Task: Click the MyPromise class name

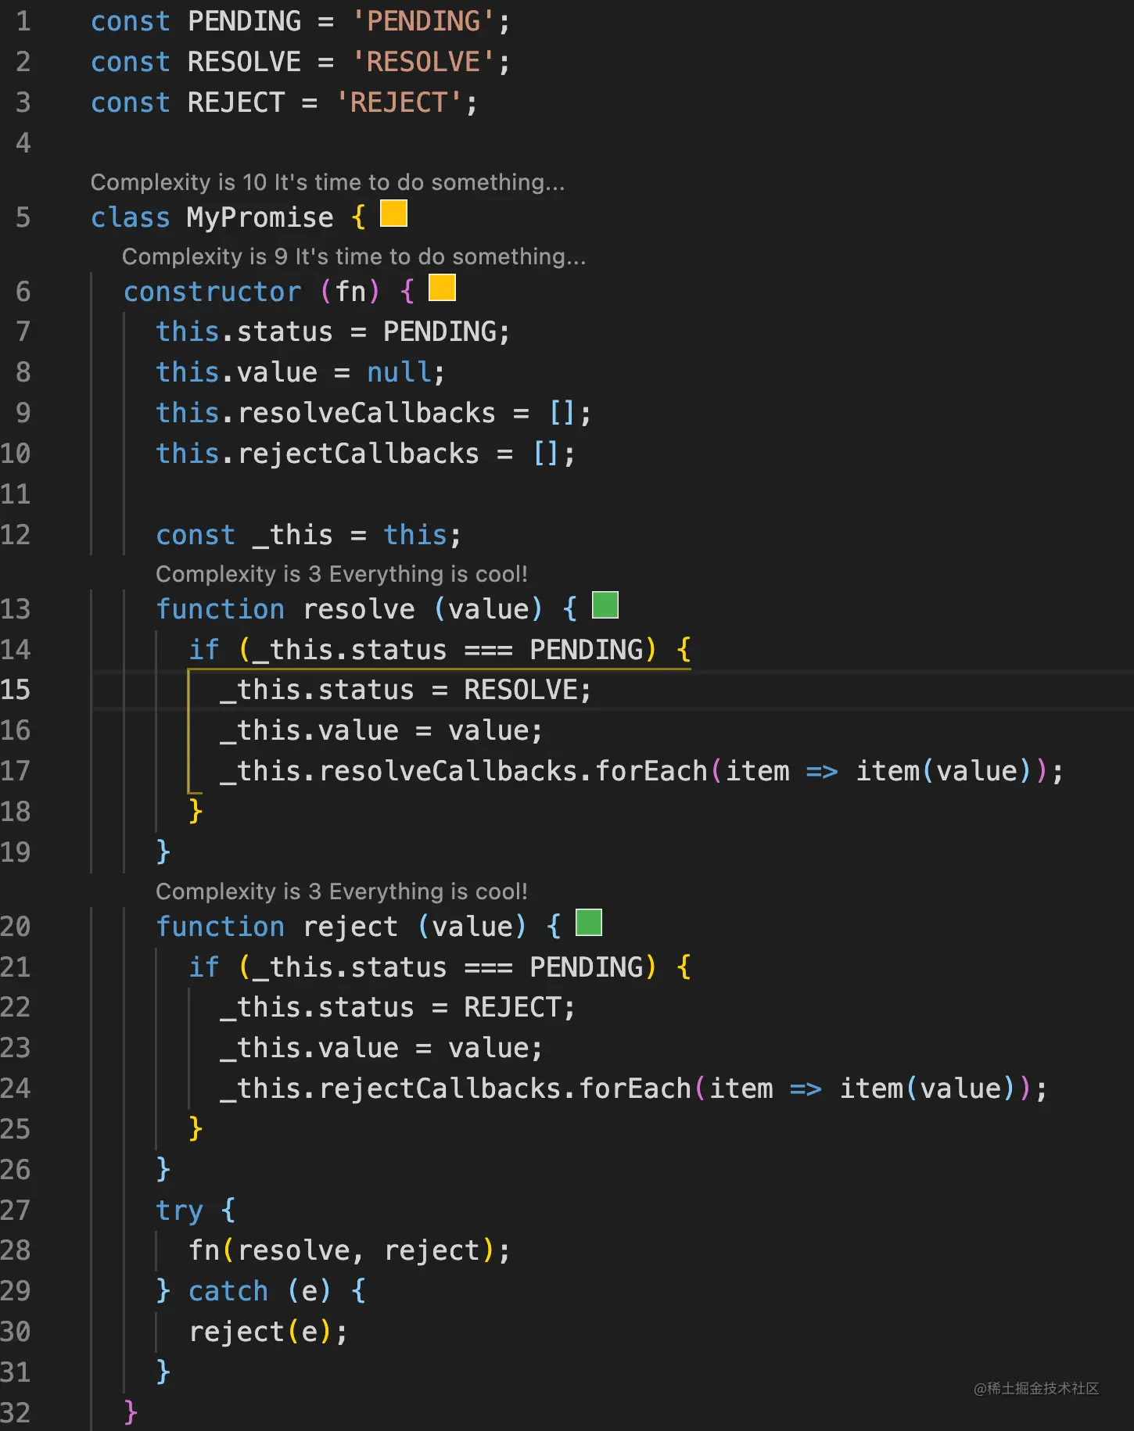Action: (260, 217)
